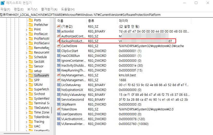The width and height of the screenshot is (213, 135).
Task: Select the InactivityShutdo... value name
Action: click(74, 66)
